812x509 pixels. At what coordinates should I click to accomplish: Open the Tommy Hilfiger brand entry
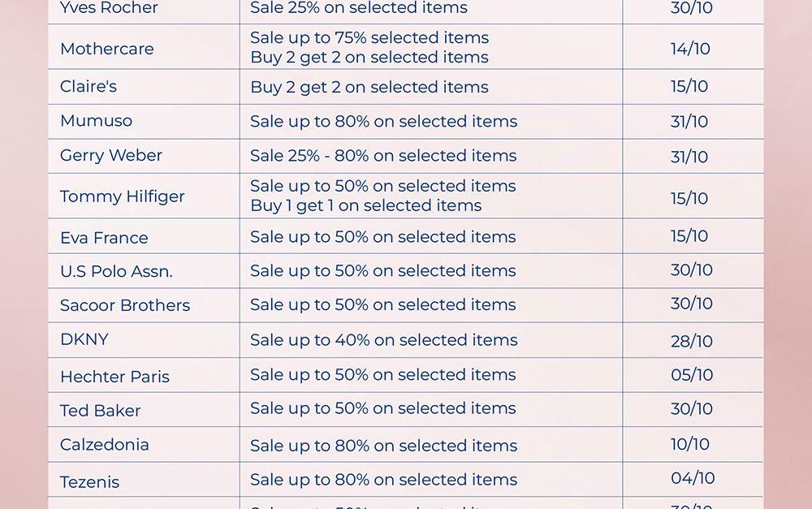point(122,196)
